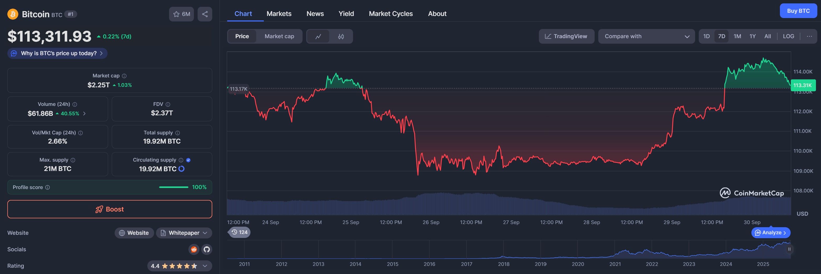Open the Compare with dropdown
This screenshot has height=274, width=821.
646,36
